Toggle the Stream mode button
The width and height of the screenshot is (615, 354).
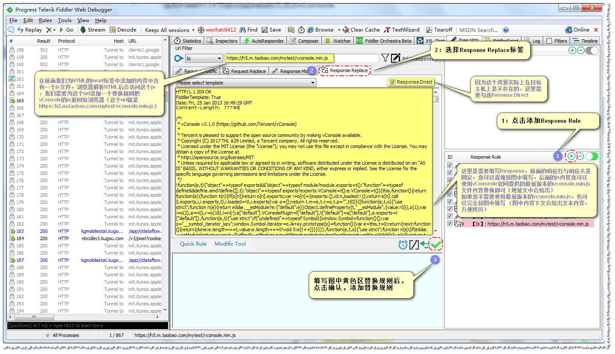pos(93,30)
